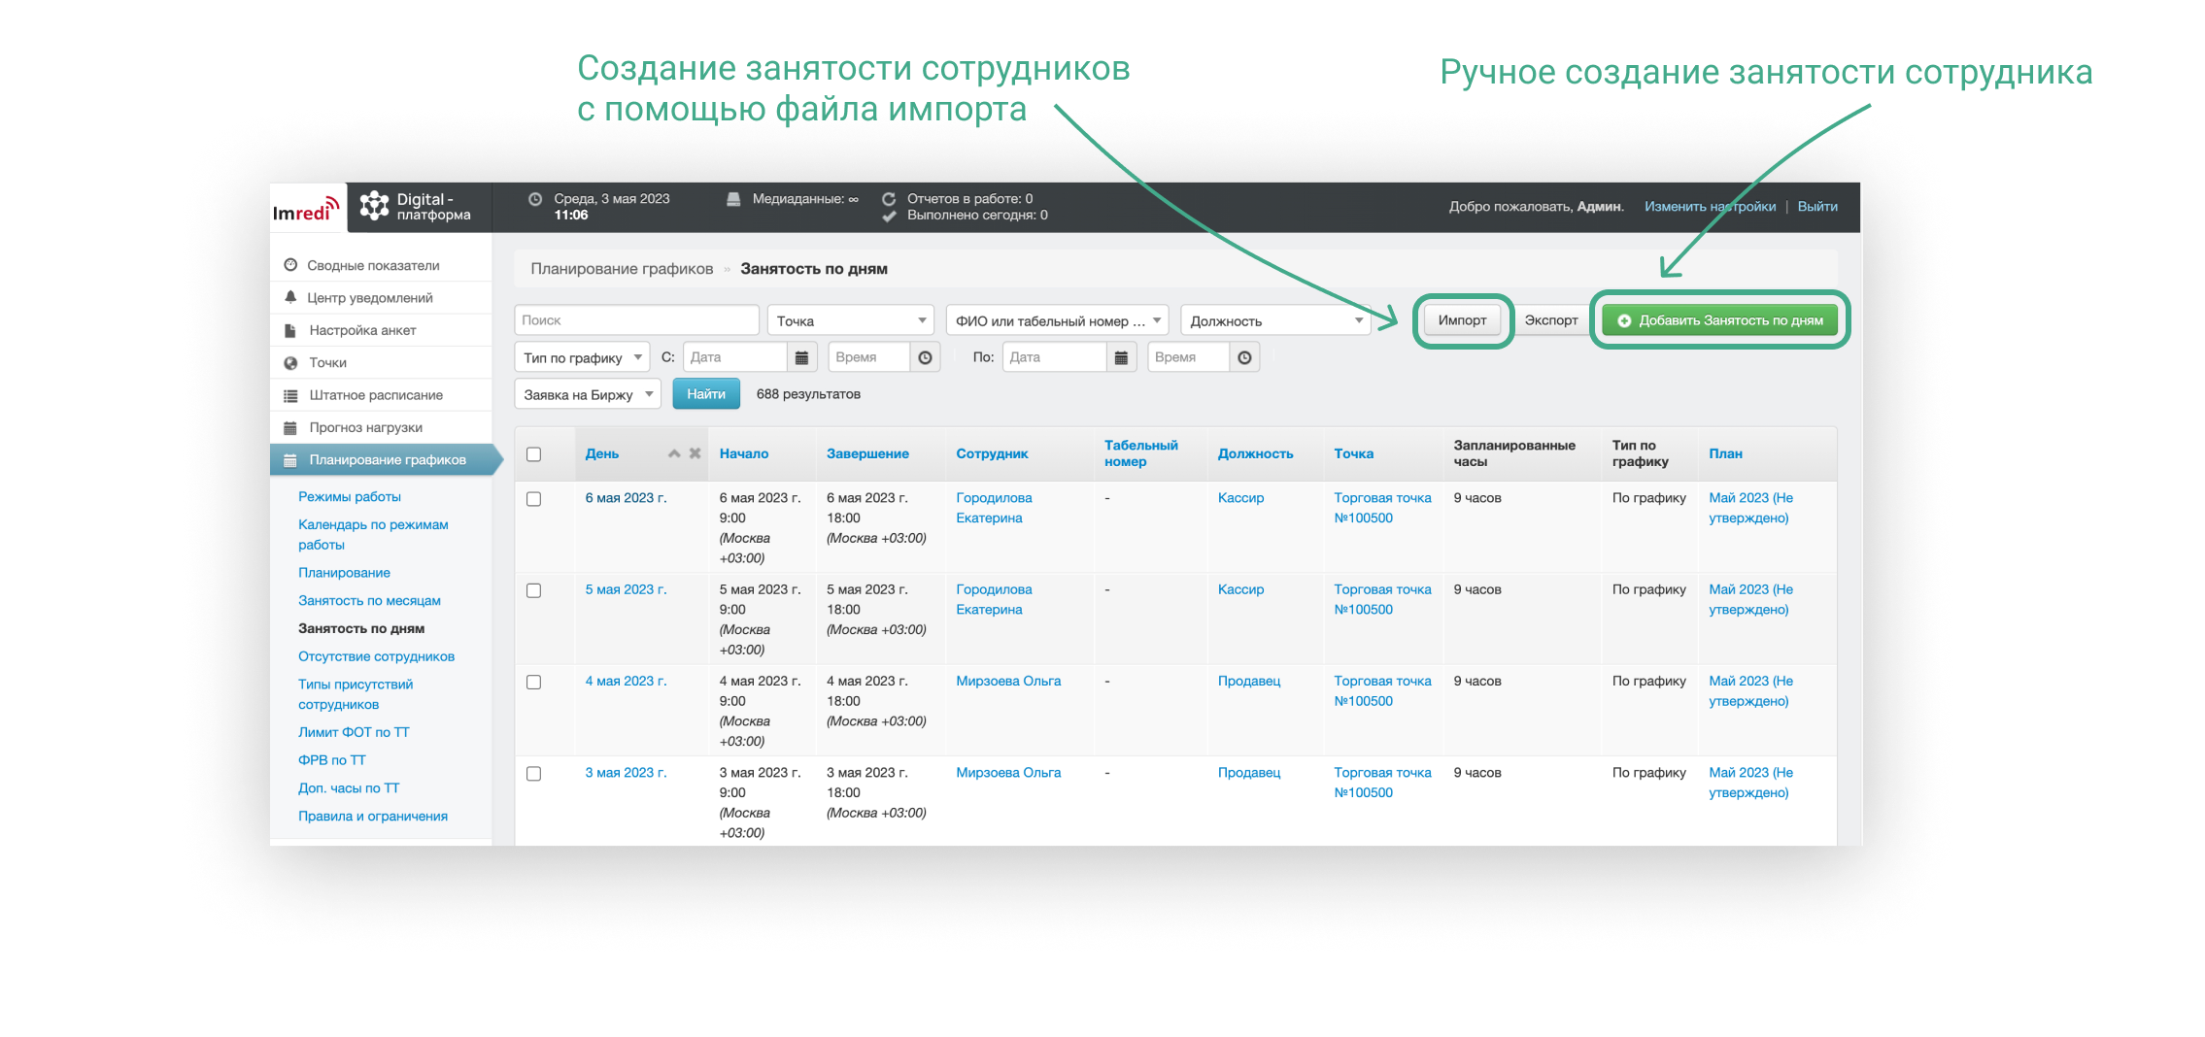Sort table by Завершение column

tap(867, 453)
